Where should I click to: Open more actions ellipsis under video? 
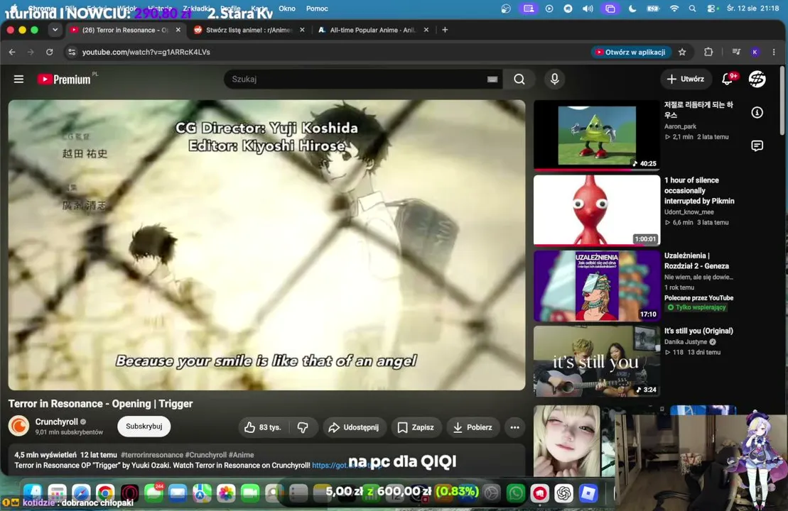point(514,427)
